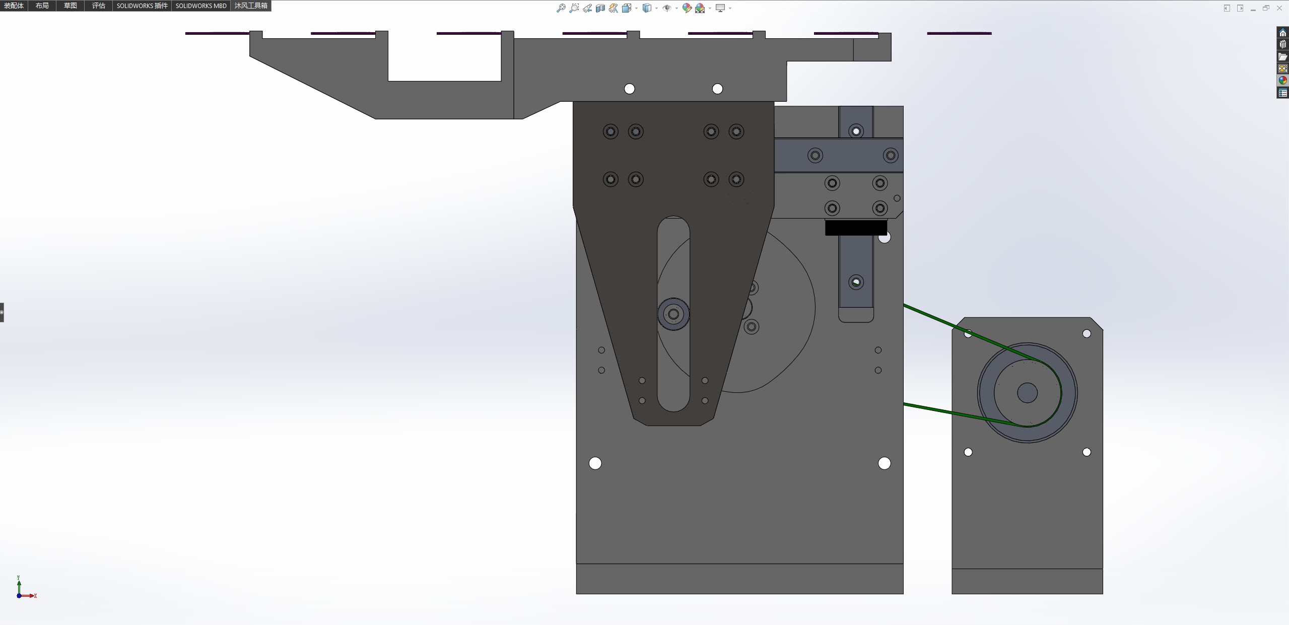1289x625 pixels.
Task: Open the File Explorer task pane
Action: point(1282,56)
